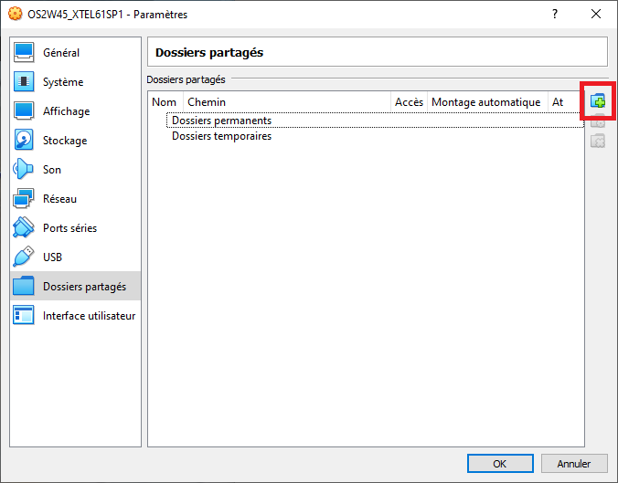Click the Accès column header
618x483 pixels.
pyautogui.click(x=409, y=102)
